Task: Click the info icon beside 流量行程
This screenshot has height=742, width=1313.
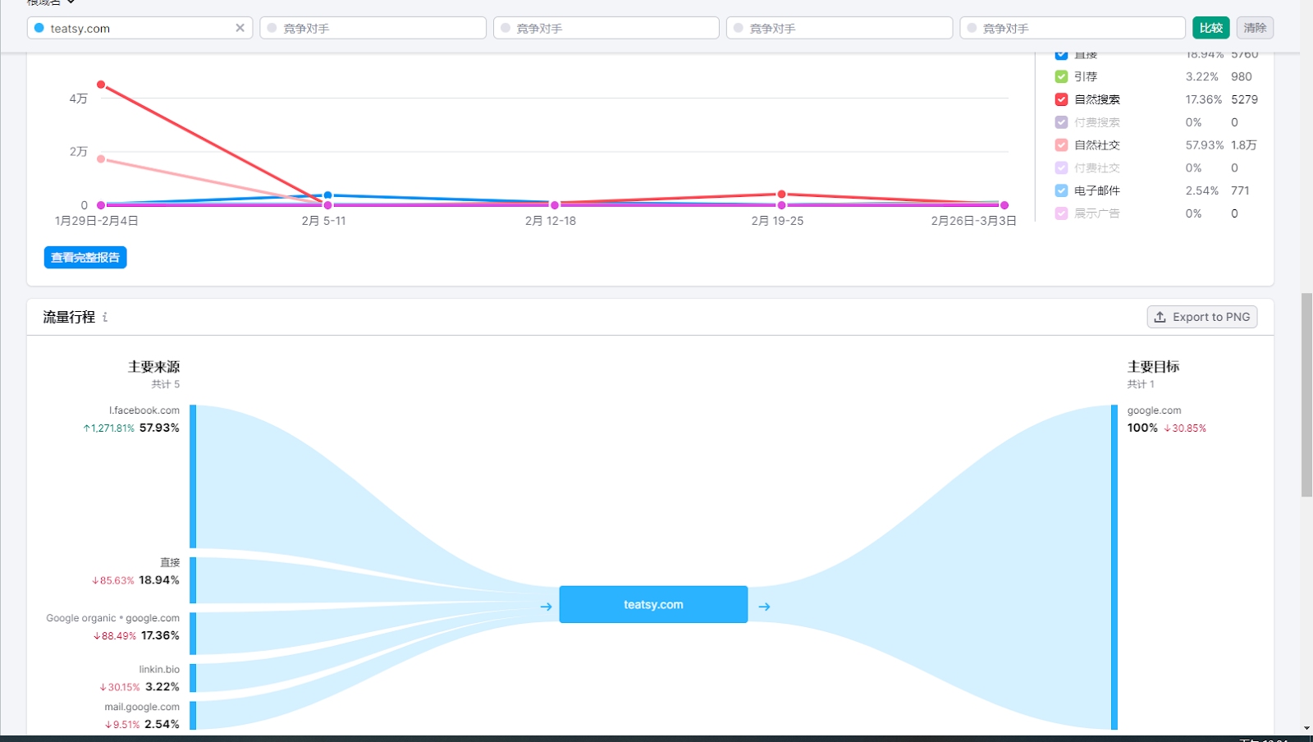Action: pyautogui.click(x=105, y=317)
